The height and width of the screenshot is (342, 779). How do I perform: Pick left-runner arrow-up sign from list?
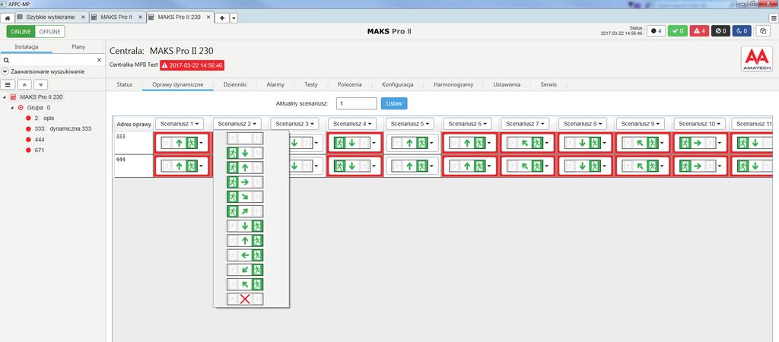click(x=245, y=167)
